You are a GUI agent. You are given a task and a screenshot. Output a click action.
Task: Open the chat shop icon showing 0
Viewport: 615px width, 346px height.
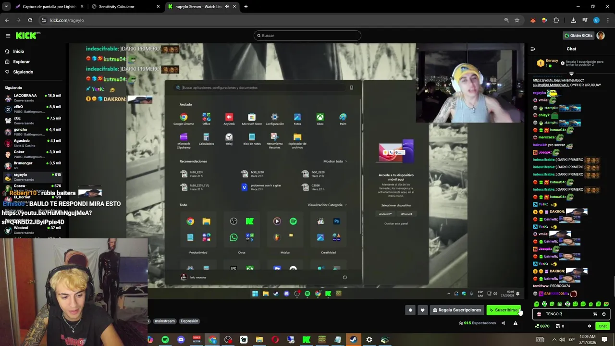tap(560, 326)
